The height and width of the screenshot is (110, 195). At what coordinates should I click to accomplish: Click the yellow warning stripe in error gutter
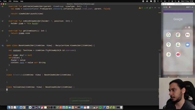point(160,13)
